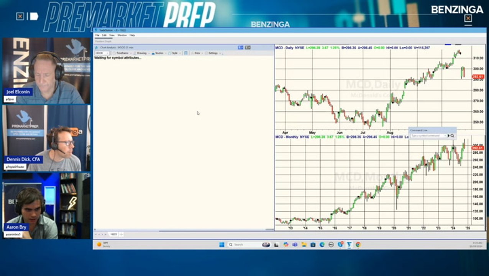This screenshot has width=489, height=276.
Task: Click the Command Line go arrow
Action: [x=449, y=136]
